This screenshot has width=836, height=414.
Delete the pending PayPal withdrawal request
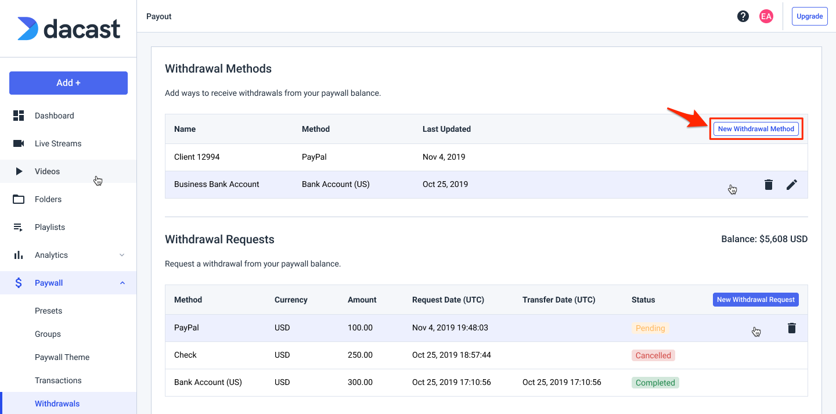click(x=792, y=327)
